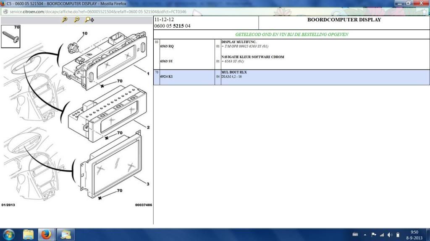
Task: Click the date 11-12-12
Action: pyautogui.click(x=164, y=20)
